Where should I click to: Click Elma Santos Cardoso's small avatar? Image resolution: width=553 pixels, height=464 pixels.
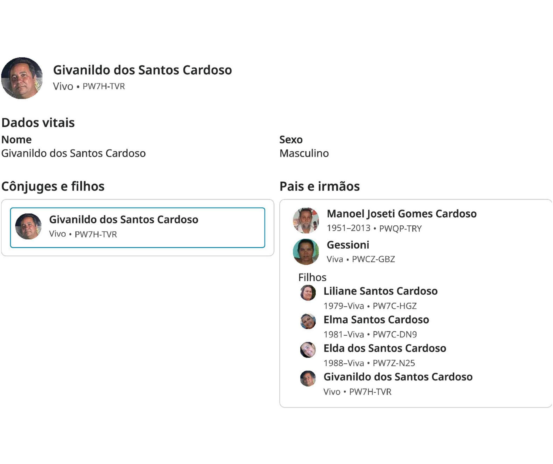click(308, 321)
